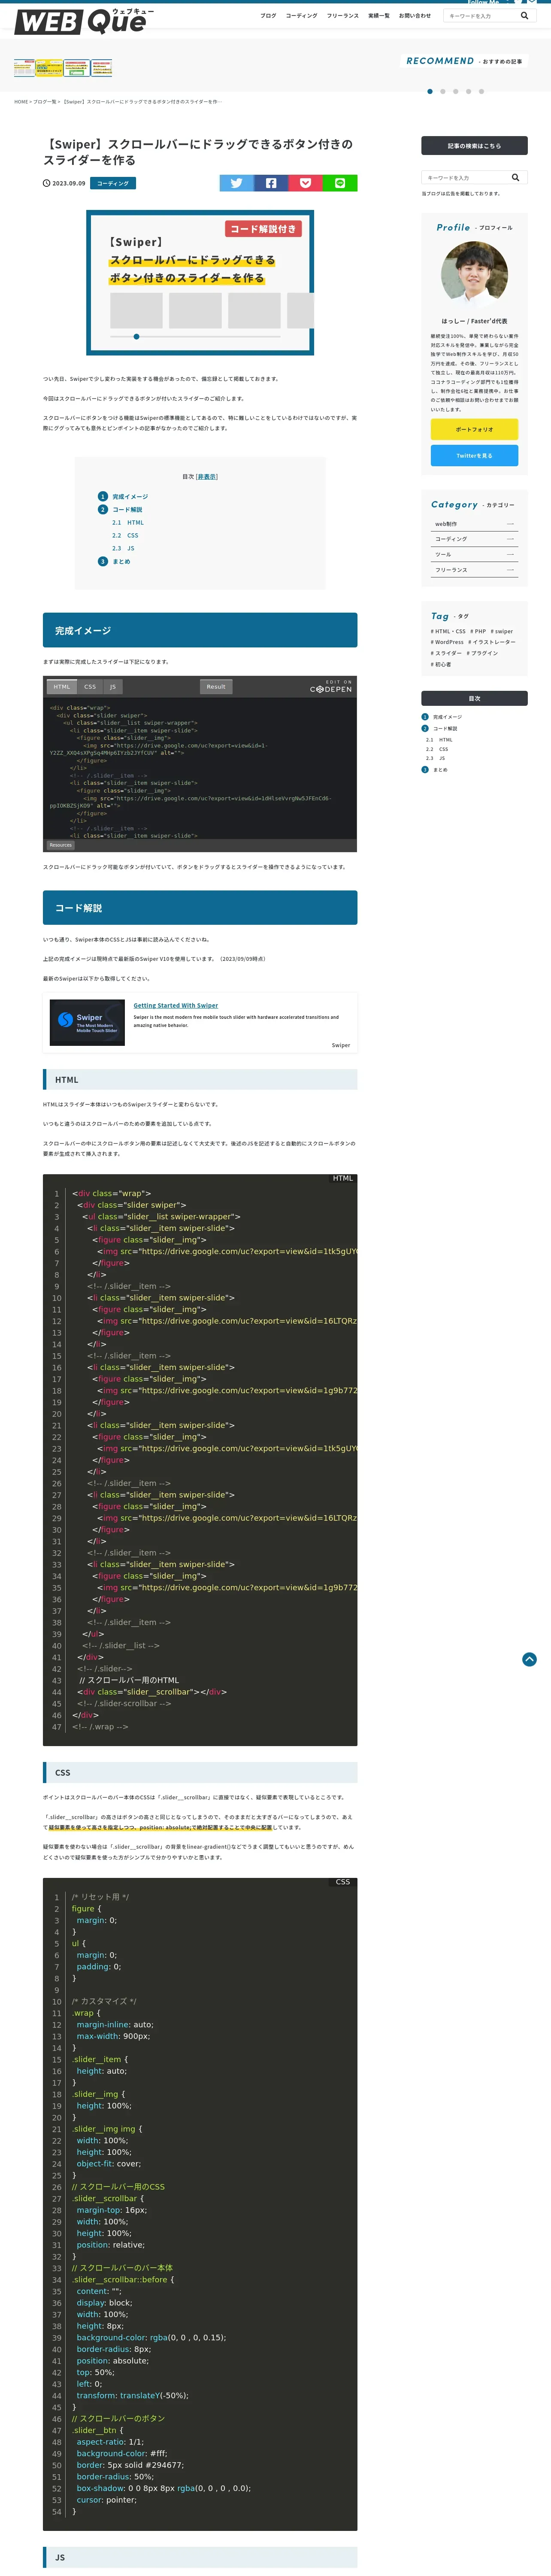Open Resources in the CodePen embed

point(61,845)
